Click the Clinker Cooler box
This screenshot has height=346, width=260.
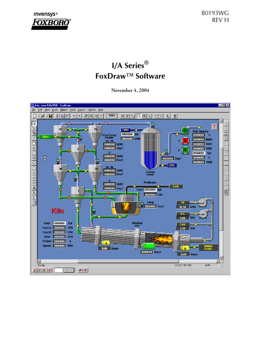click(208, 247)
